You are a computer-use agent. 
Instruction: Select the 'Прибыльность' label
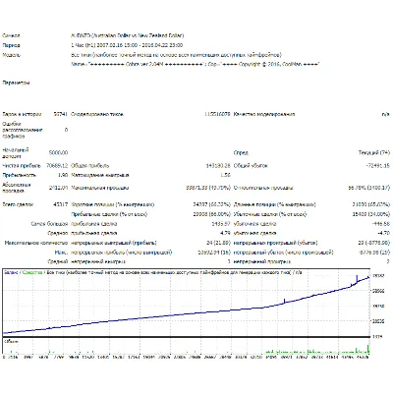pyautogui.click(x=19, y=175)
